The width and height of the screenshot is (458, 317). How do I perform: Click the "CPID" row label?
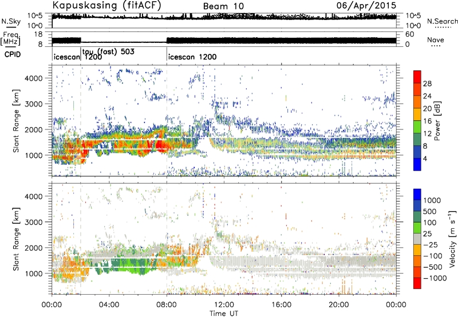coord(13,54)
